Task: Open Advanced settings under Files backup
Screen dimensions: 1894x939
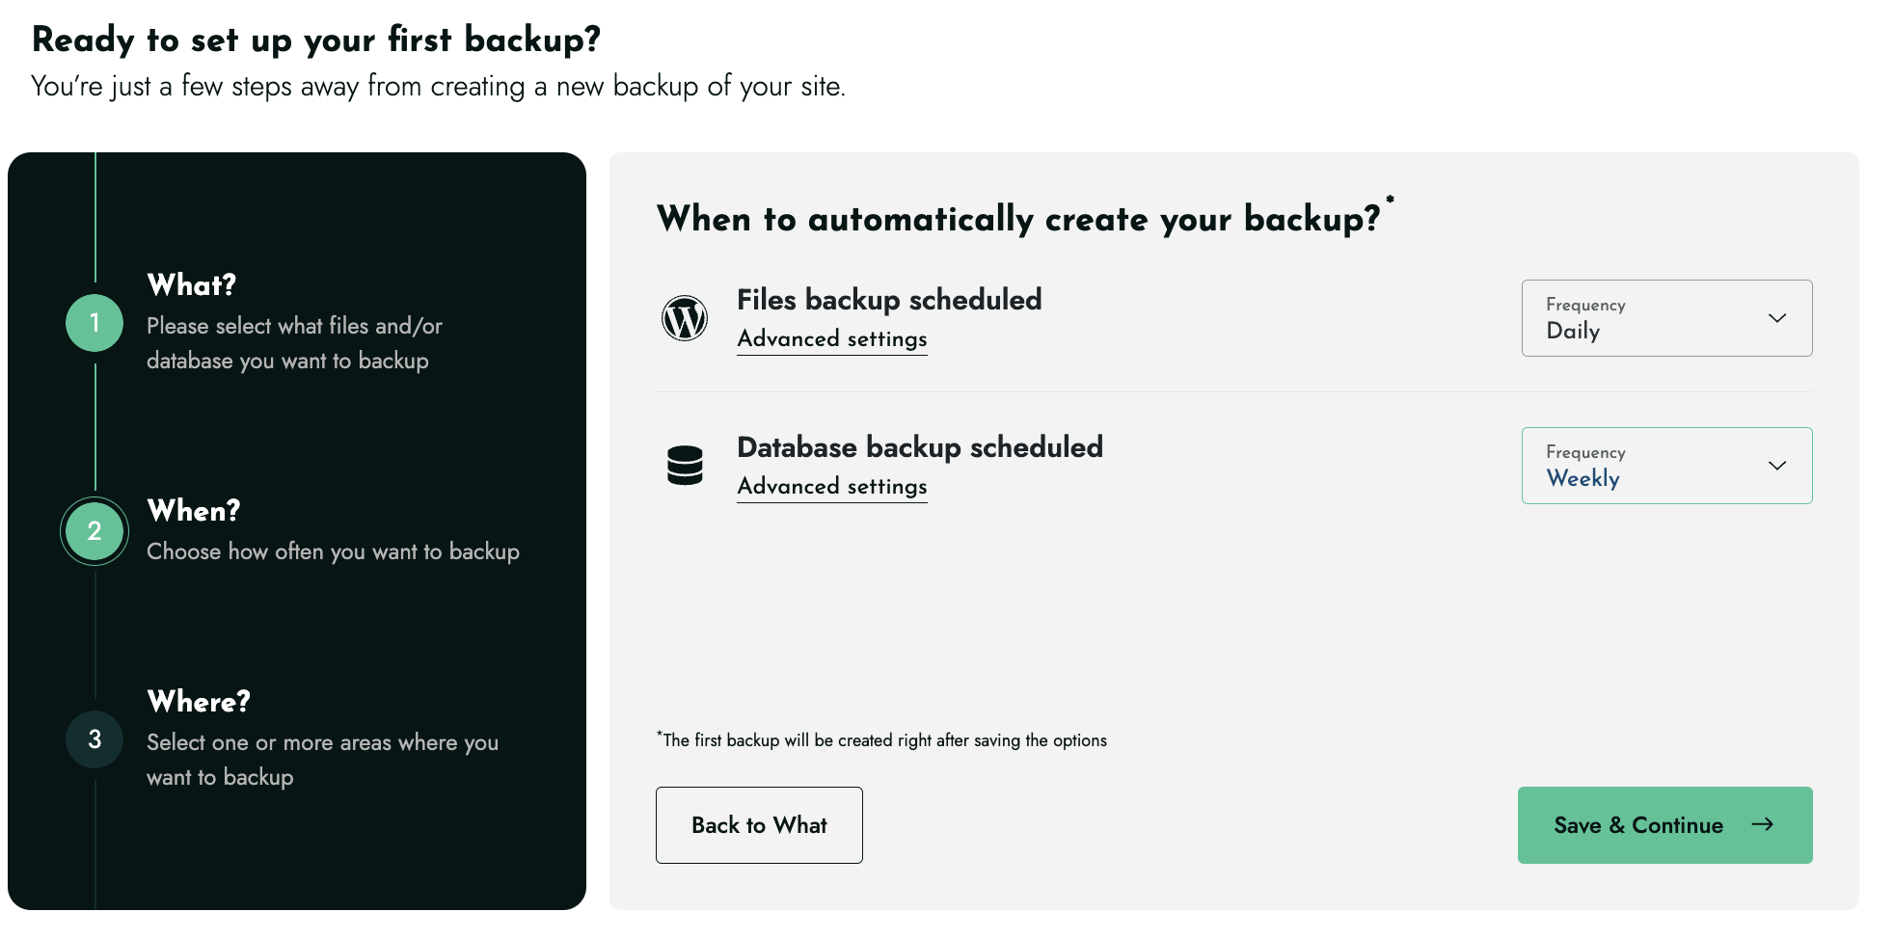Action: pyautogui.click(x=831, y=339)
